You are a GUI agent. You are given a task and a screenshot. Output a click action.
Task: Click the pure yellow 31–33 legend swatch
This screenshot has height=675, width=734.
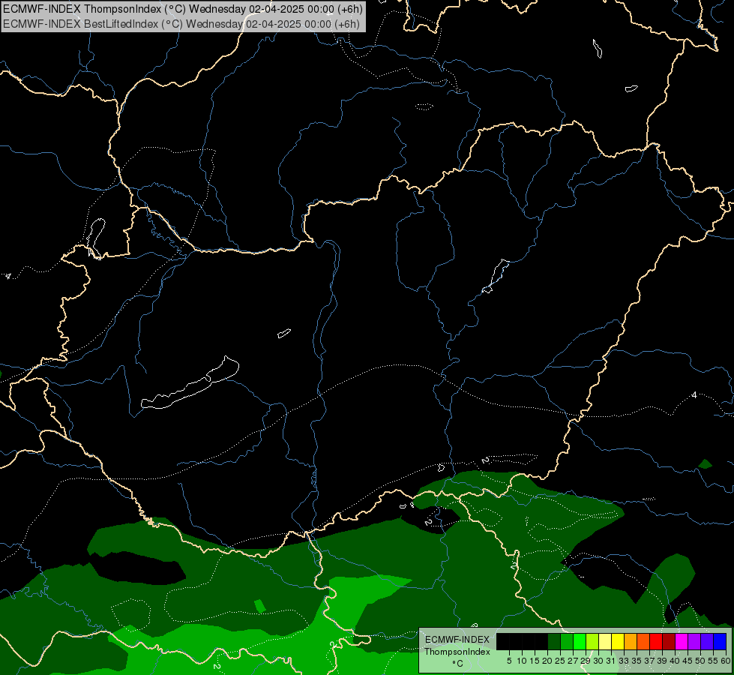click(618, 641)
